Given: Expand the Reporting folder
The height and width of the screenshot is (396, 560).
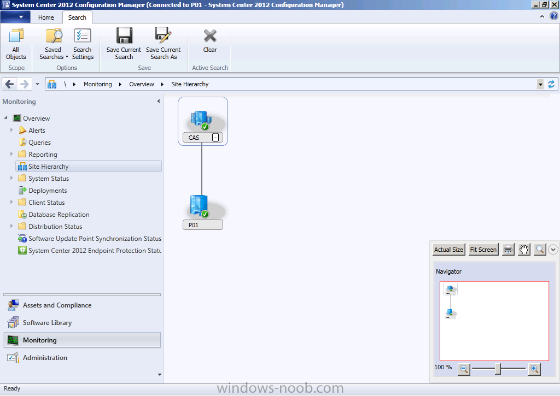Looking at the screenshot, I should pyautogui.click(x=11, y=154).
